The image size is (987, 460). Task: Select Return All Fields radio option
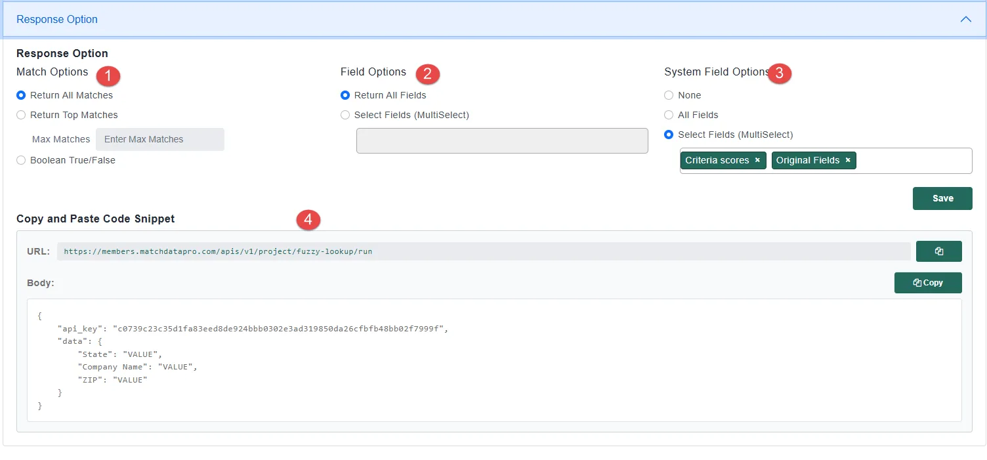coord(345,95)
